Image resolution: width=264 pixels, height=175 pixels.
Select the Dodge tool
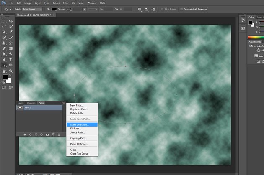tap(10, 54)
